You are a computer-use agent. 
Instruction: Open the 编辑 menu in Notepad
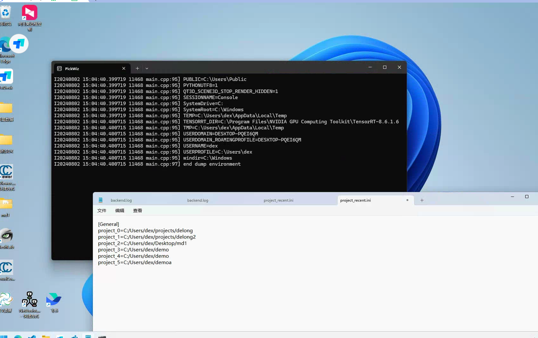tap(120, 211)
